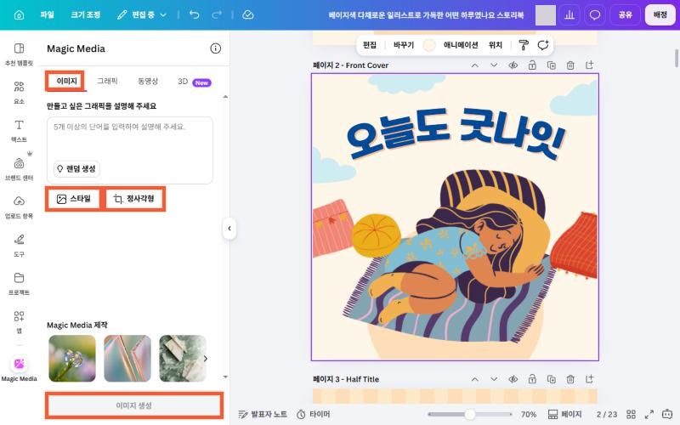Lock page 3 Half Title

[x=532, y=379]
